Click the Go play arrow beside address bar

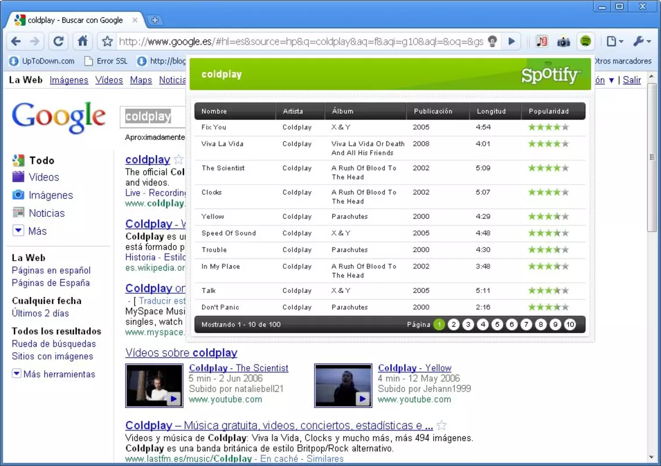(511, 41)
